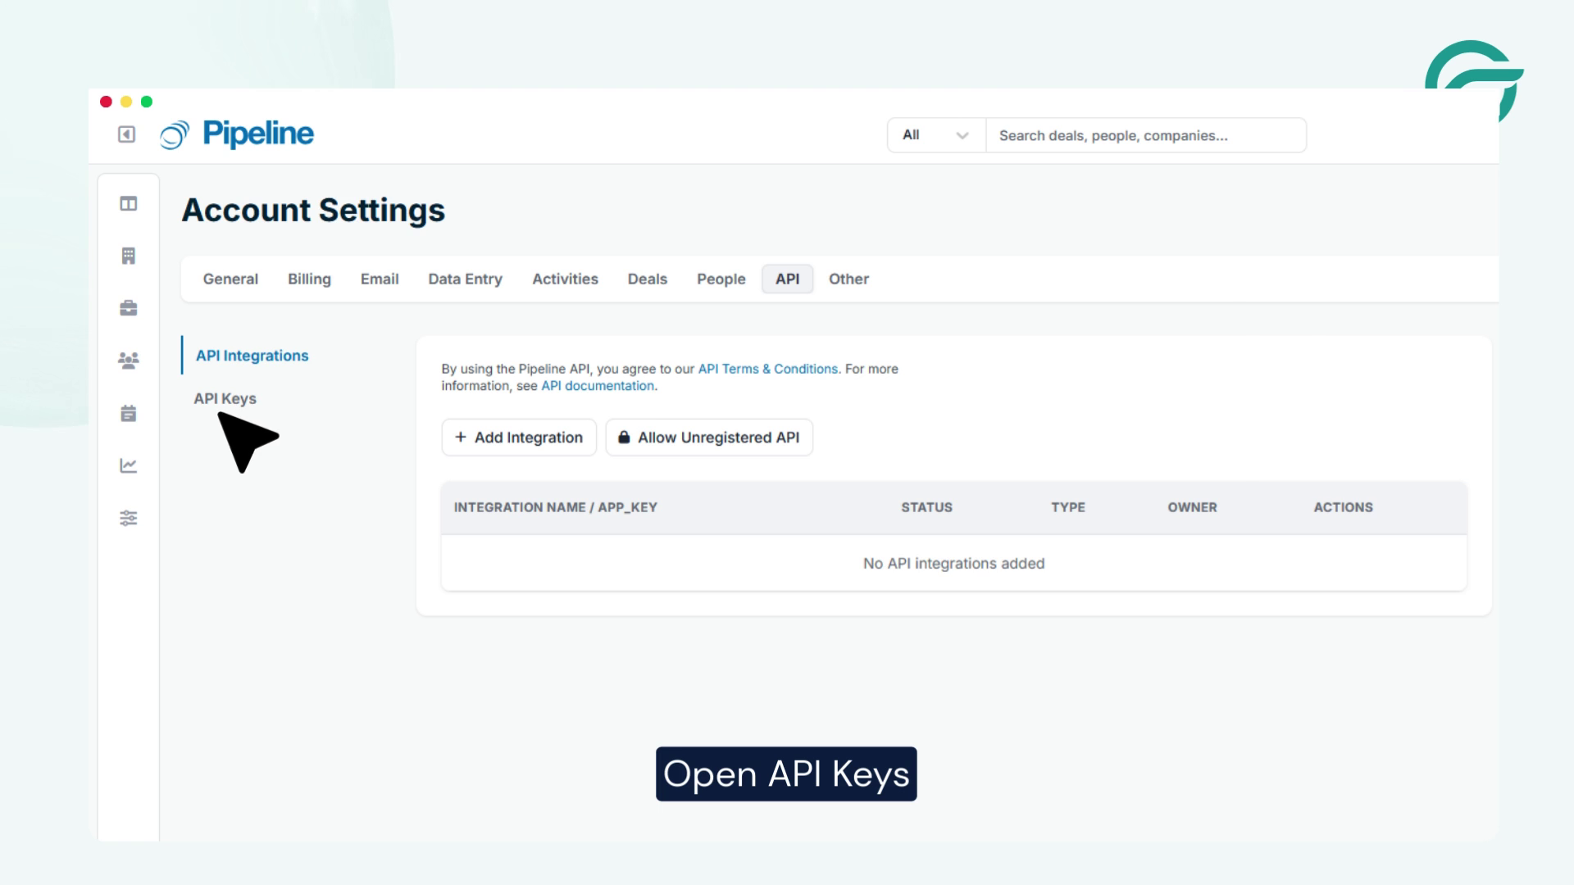Switch to the Billing tab

[309, 279]
